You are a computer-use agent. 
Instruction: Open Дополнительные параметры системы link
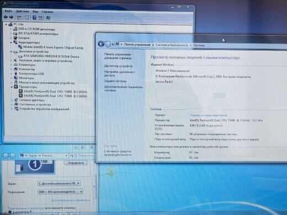[124, 88]
